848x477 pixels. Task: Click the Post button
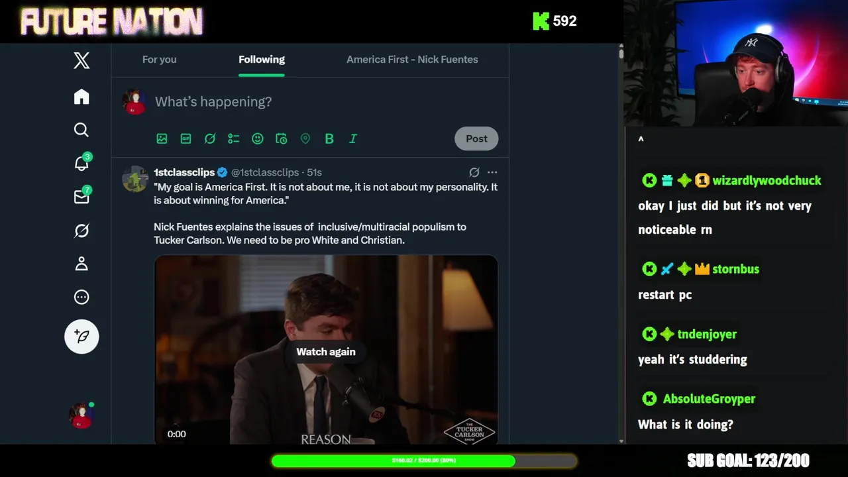(x=476, y=138)
